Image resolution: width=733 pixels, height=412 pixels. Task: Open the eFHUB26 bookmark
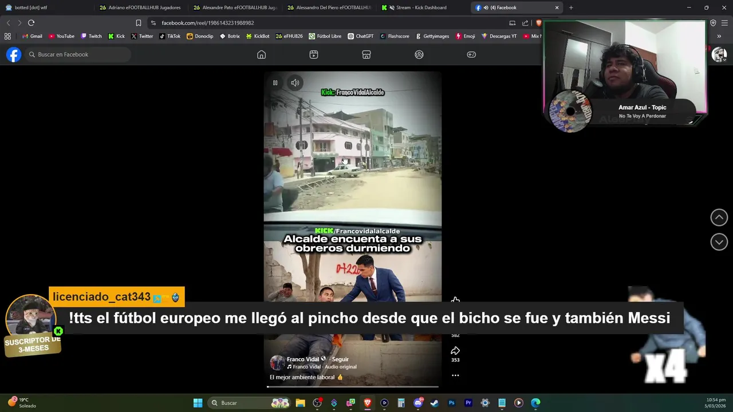289,36
